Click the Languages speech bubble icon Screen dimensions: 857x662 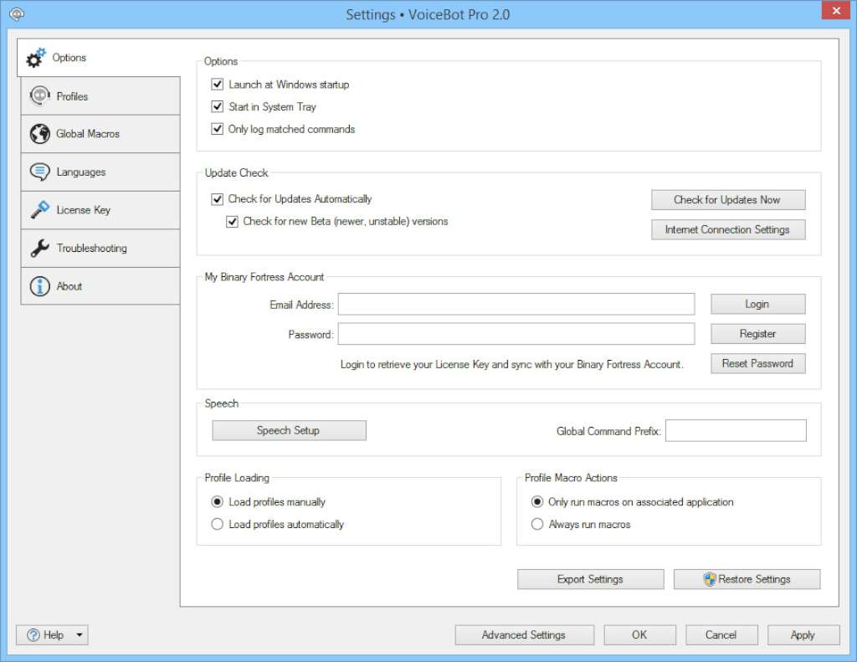coord(38,172)
